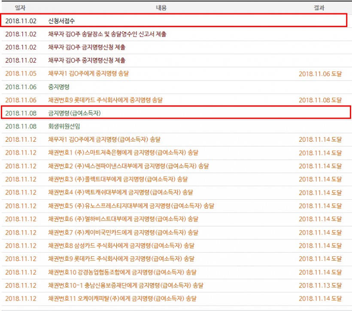Image resolution: width=352 pixels, height=311 pixels.
Task: Click date 2018.11.08 of 회생위원선임 row
Action: coord(21,126)
